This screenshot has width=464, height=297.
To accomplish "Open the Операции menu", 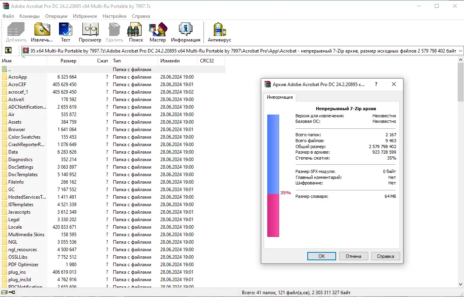I will click(x=56, y=16).
